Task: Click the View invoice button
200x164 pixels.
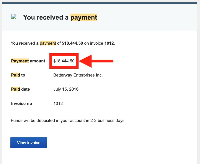Action: click(29, 143)
